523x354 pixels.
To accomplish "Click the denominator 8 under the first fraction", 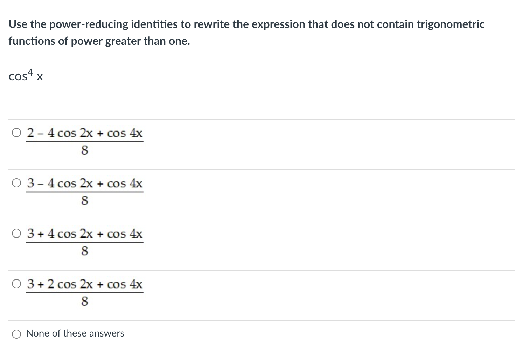I will pos(84,150).
